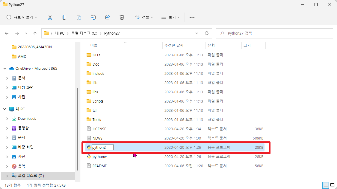
Task: Click the Rename icon in toolbar
Action: click(x=93, y=17)
